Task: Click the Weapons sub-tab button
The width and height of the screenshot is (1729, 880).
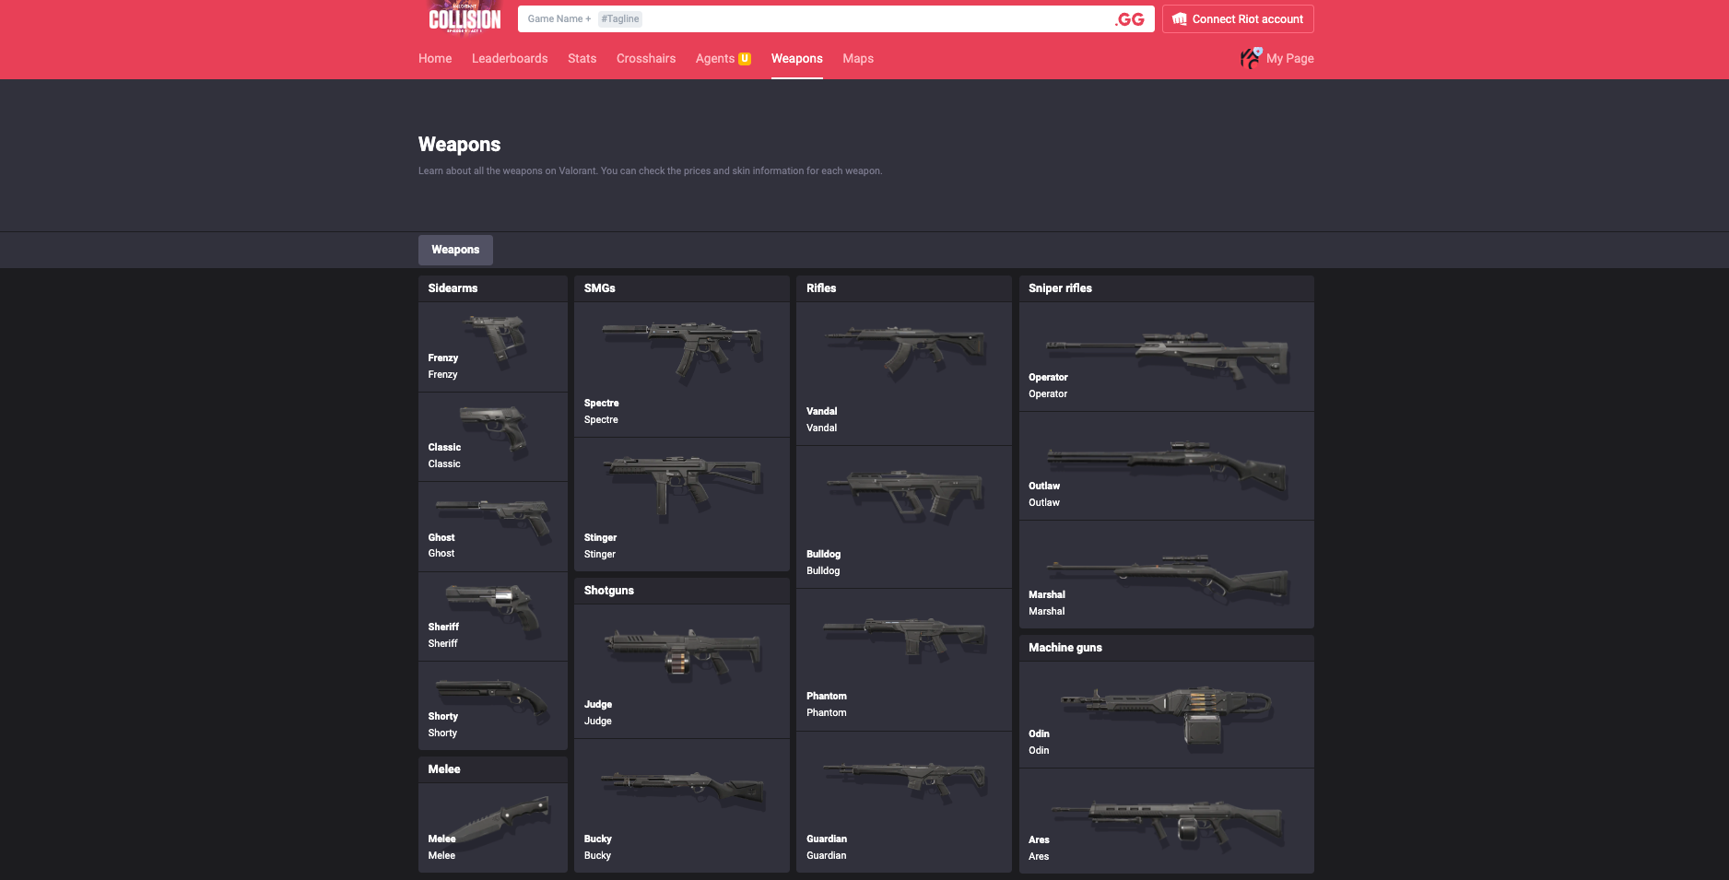Action: point(455,250)
